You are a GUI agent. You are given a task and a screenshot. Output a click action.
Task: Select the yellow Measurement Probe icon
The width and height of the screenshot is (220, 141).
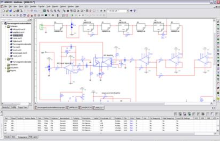(218, 98)
